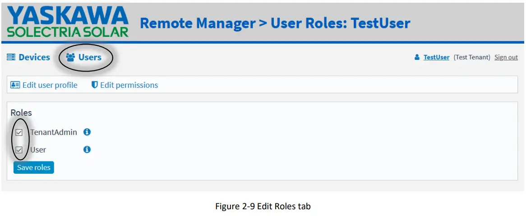526x216 pixels.
Task: Click the person icon beside TestUser
Action: coord(417,58)
